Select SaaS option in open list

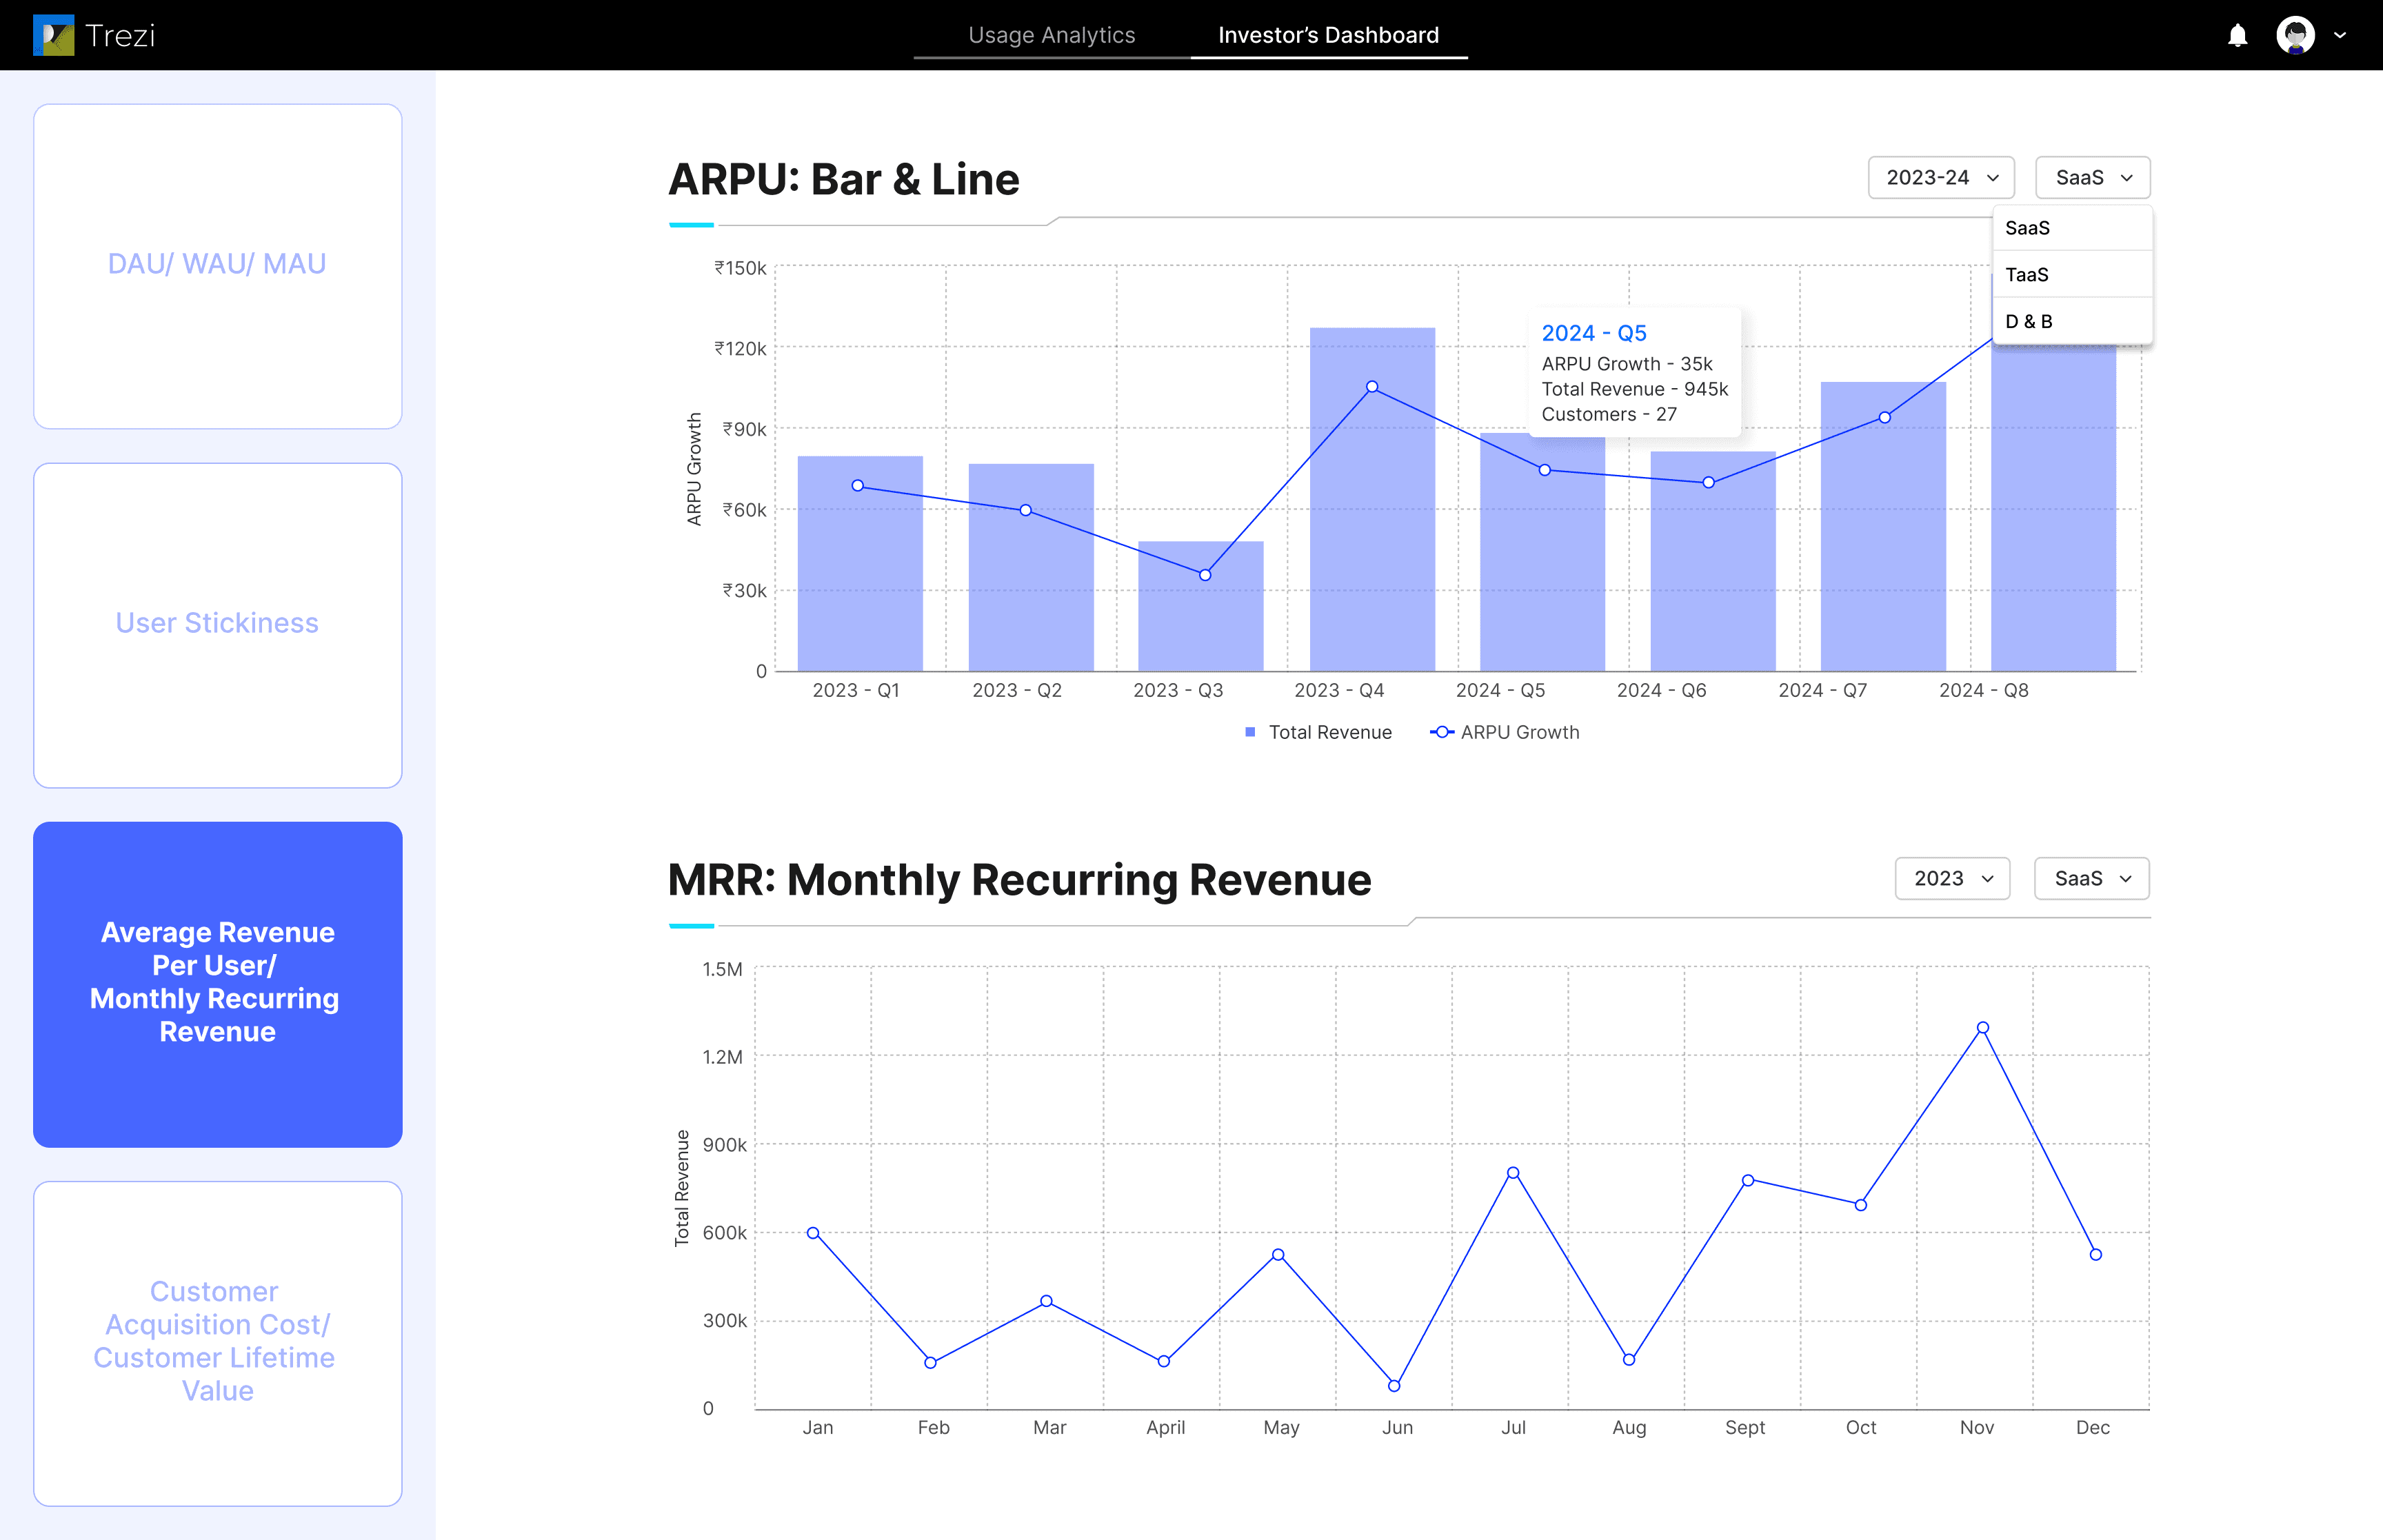click(2072, 228)
